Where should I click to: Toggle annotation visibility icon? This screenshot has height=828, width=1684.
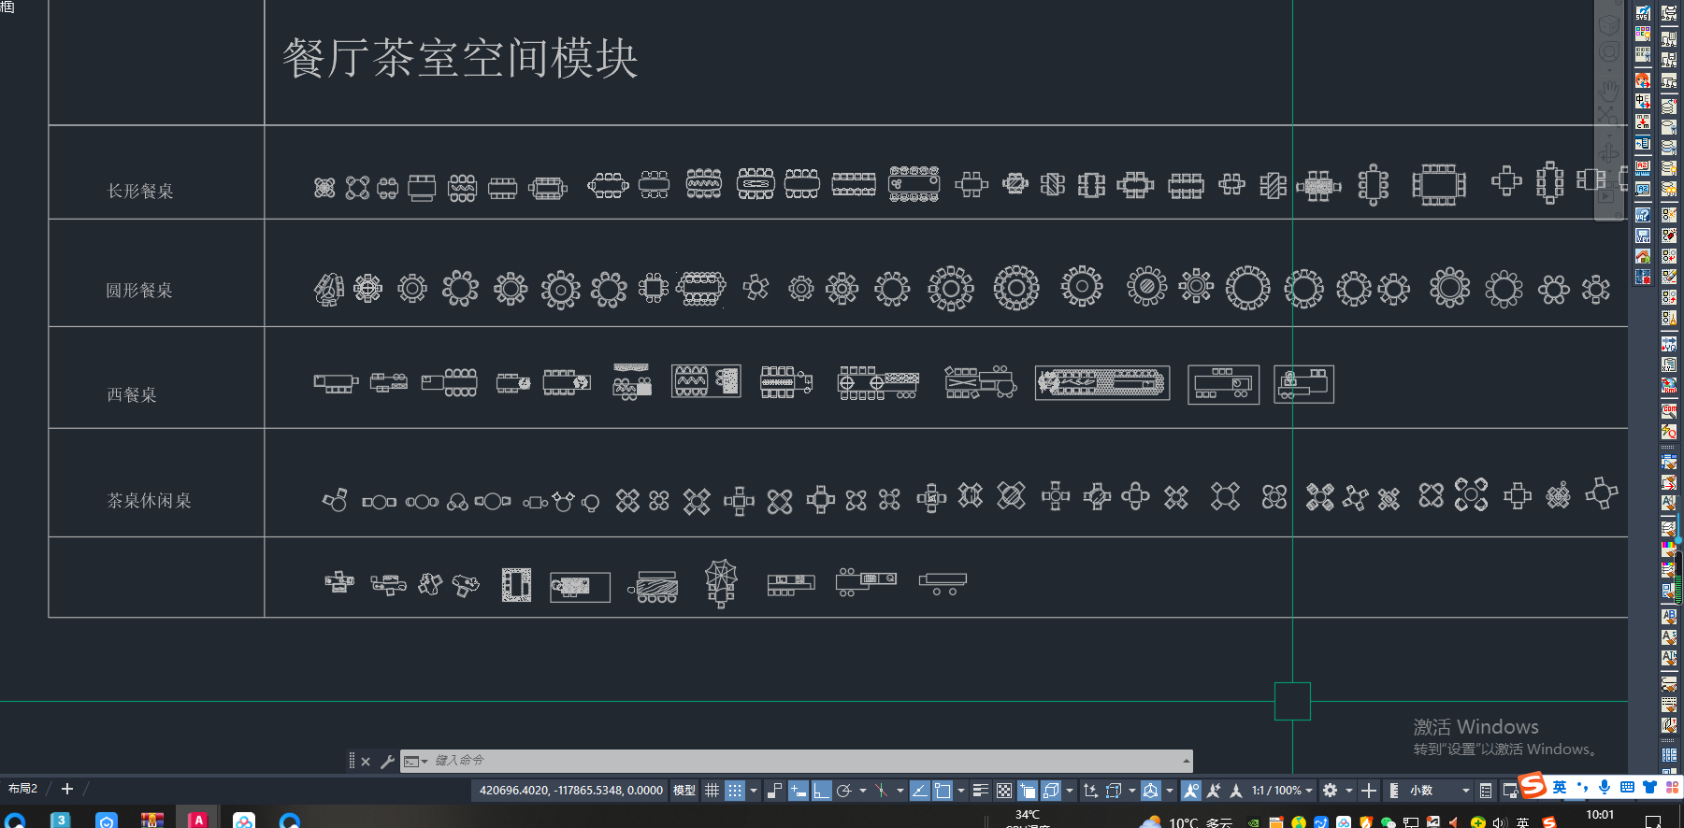(1190, 791)
